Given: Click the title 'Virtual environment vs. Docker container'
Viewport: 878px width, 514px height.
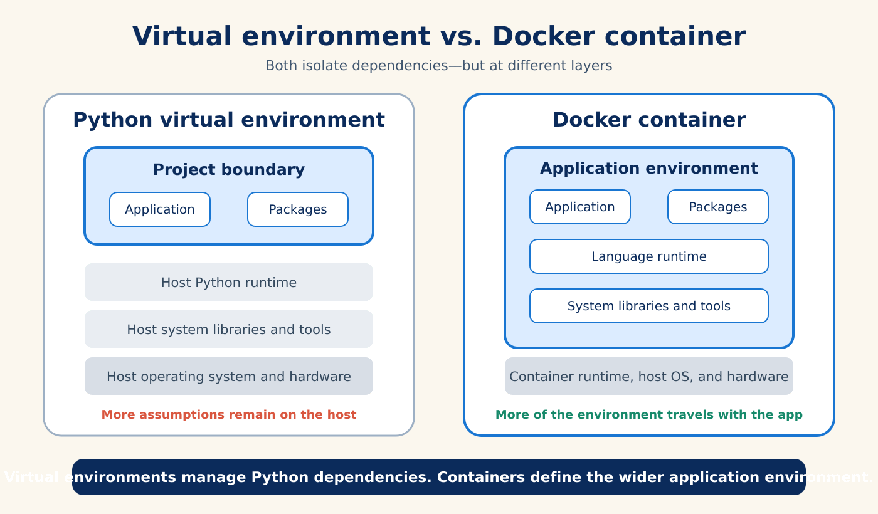Looking at the screenshot, I should pos(439,36).
